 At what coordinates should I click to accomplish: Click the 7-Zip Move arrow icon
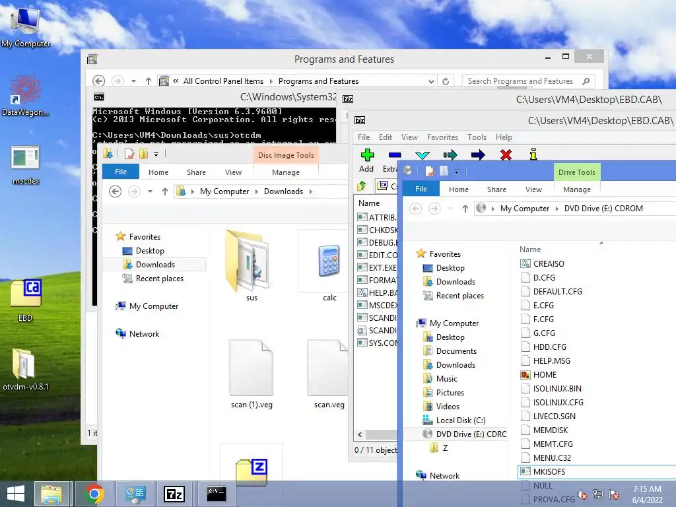click(x=478, y=154)
